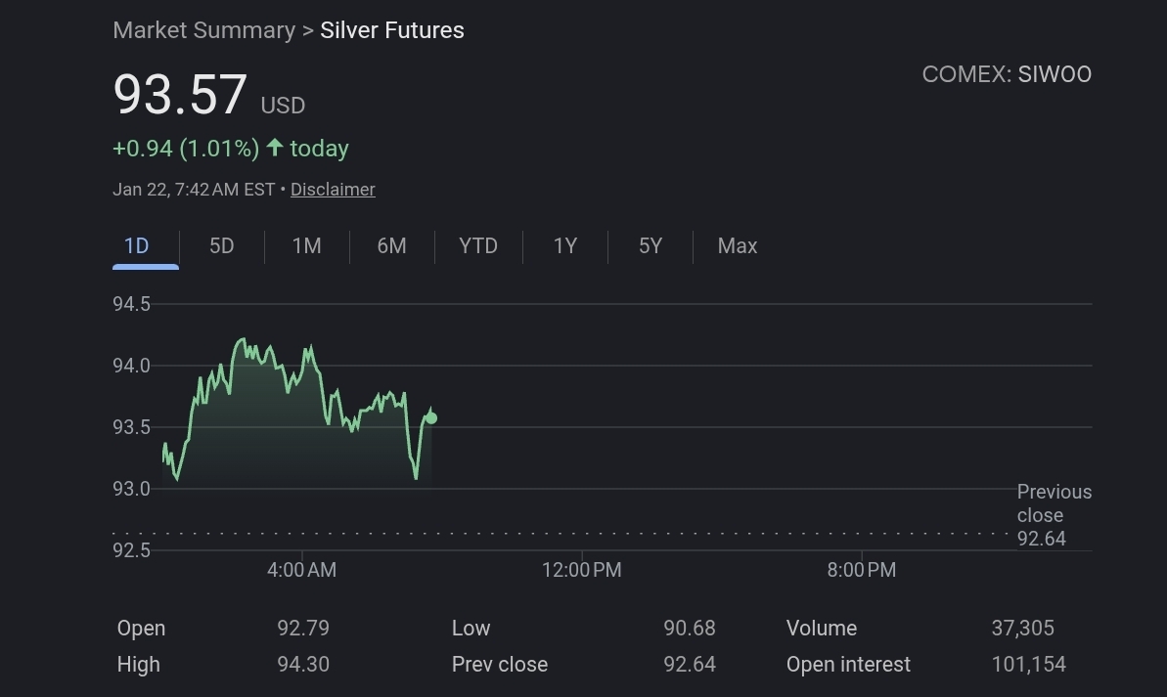Open the 6M time range tab
The height and width of the screenshot is (697, 1167).
[391, 246]
